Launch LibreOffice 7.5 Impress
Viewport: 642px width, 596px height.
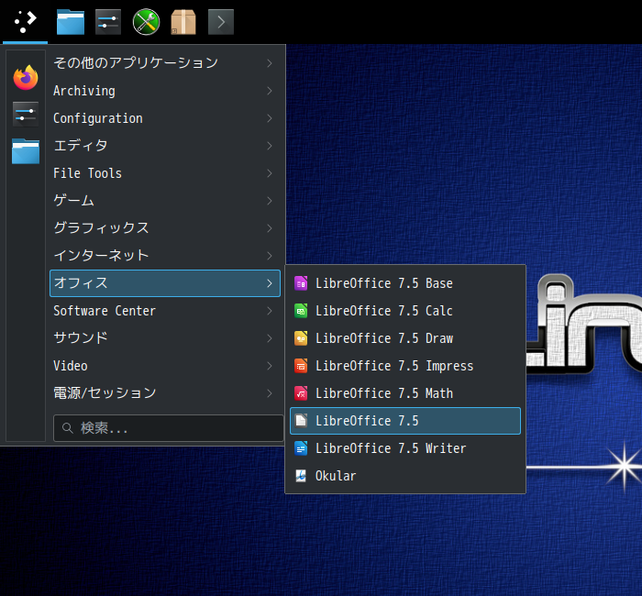pos(405,366)
